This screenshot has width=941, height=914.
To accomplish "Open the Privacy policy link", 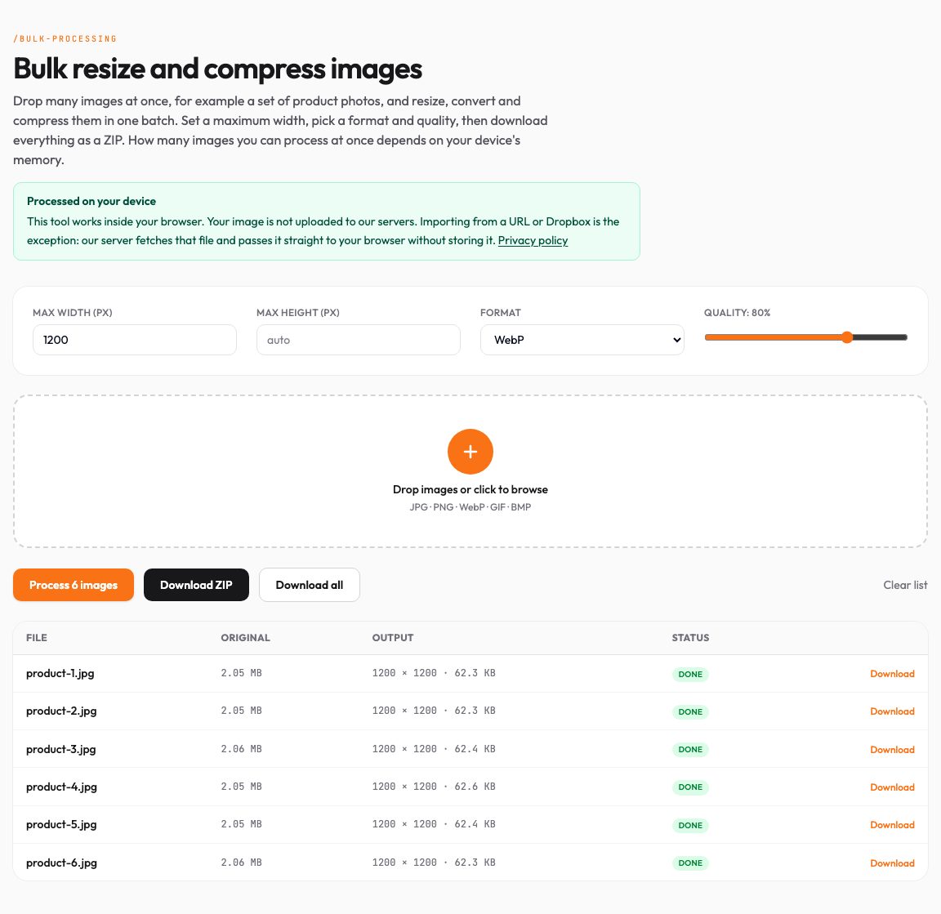I will [x=533, y=240].
